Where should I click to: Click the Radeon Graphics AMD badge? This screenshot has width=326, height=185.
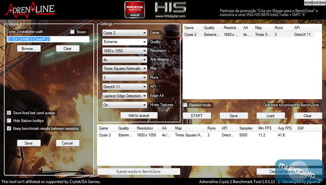(134, 9)
